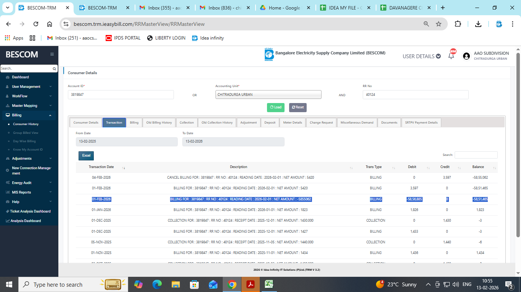Sort by Debit column arrows
This screenshot has height=292, width=521.
428,168
